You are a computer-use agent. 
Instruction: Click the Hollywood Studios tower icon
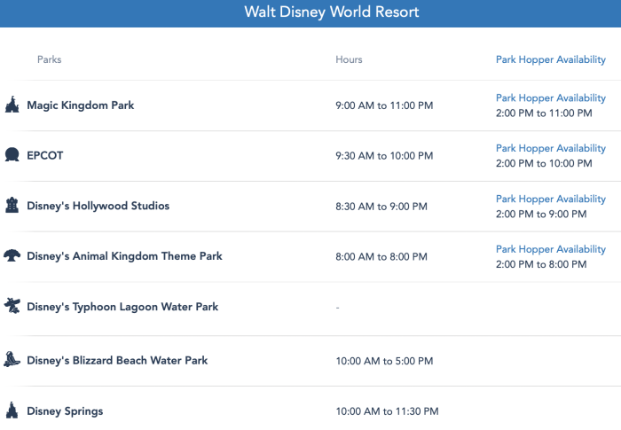pos(12,206)
